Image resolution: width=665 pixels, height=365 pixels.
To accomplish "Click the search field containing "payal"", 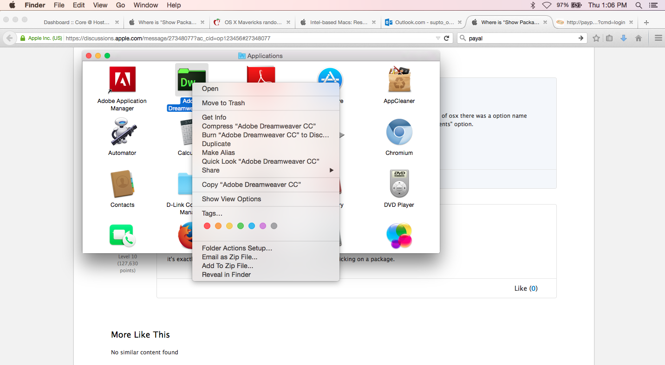I will [522, 38].
